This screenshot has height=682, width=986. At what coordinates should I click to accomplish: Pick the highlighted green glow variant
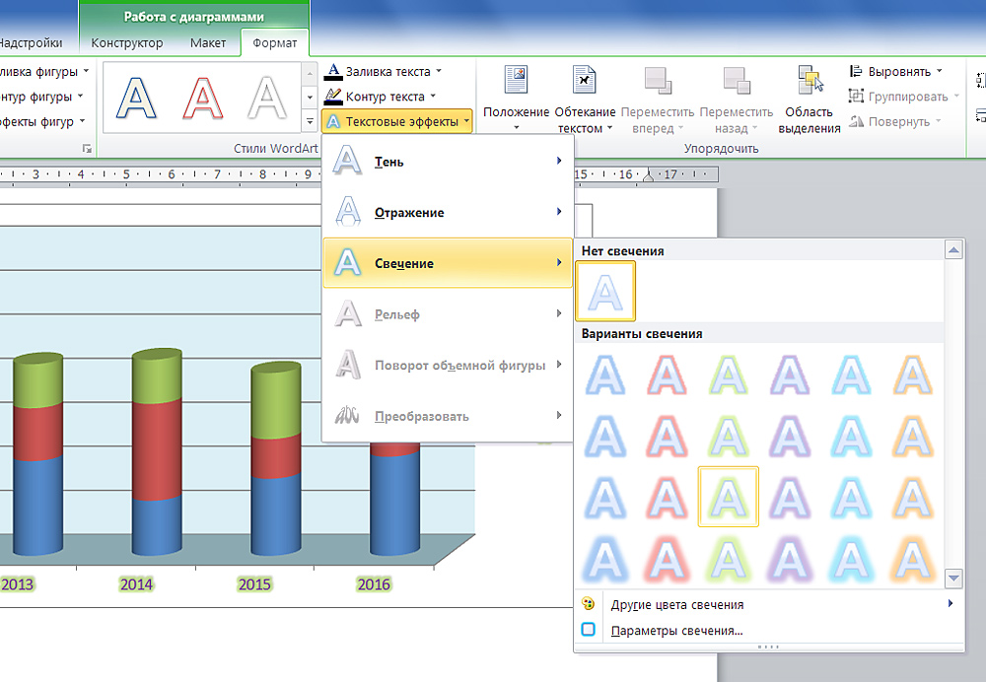[x=728, y=496]
